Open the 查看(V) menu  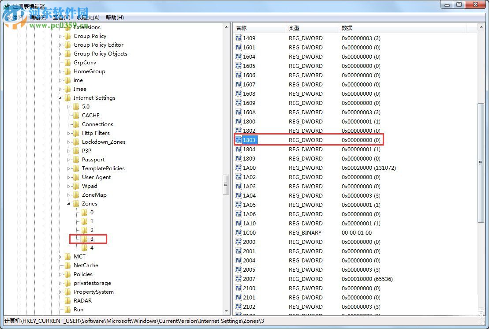tap(61, 17)
